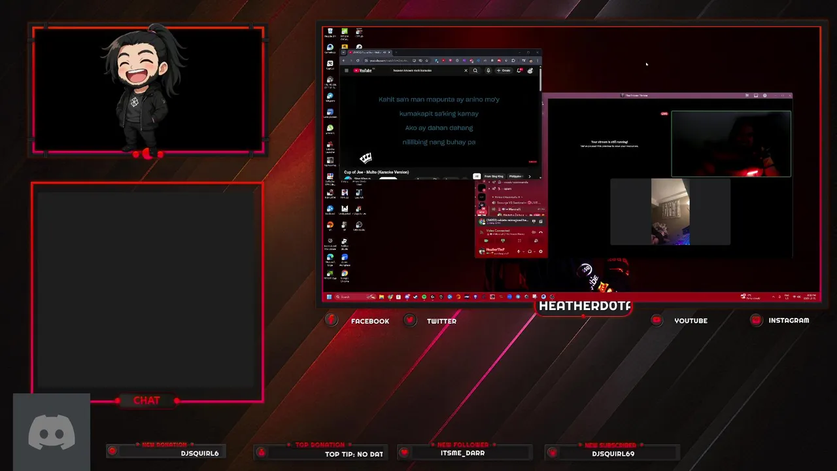837x471 pixels.
Task: Go back in the Chrome browser
Action: [343, 60]
